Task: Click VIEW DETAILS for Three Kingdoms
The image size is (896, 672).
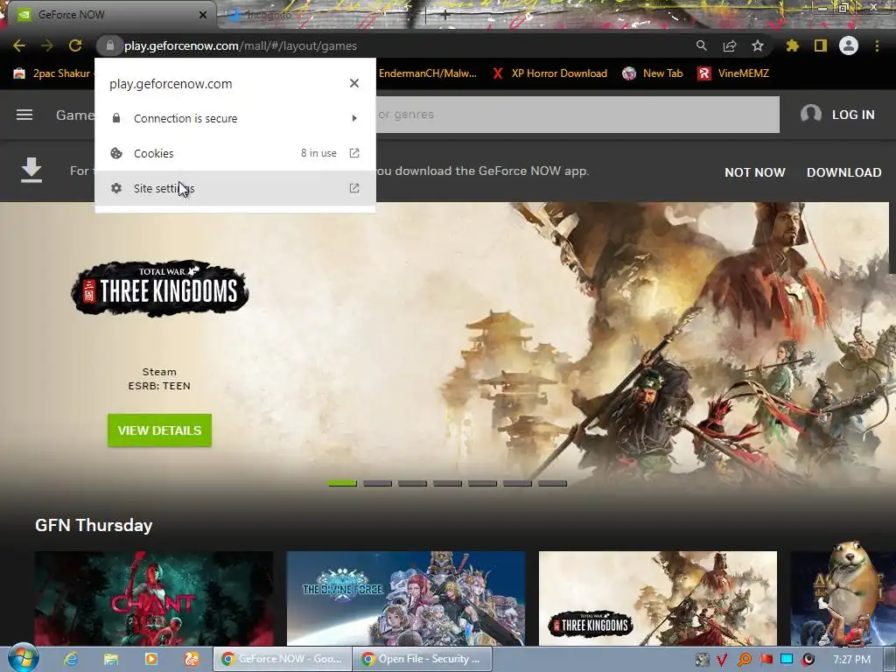Action: (x=159, y=430)
